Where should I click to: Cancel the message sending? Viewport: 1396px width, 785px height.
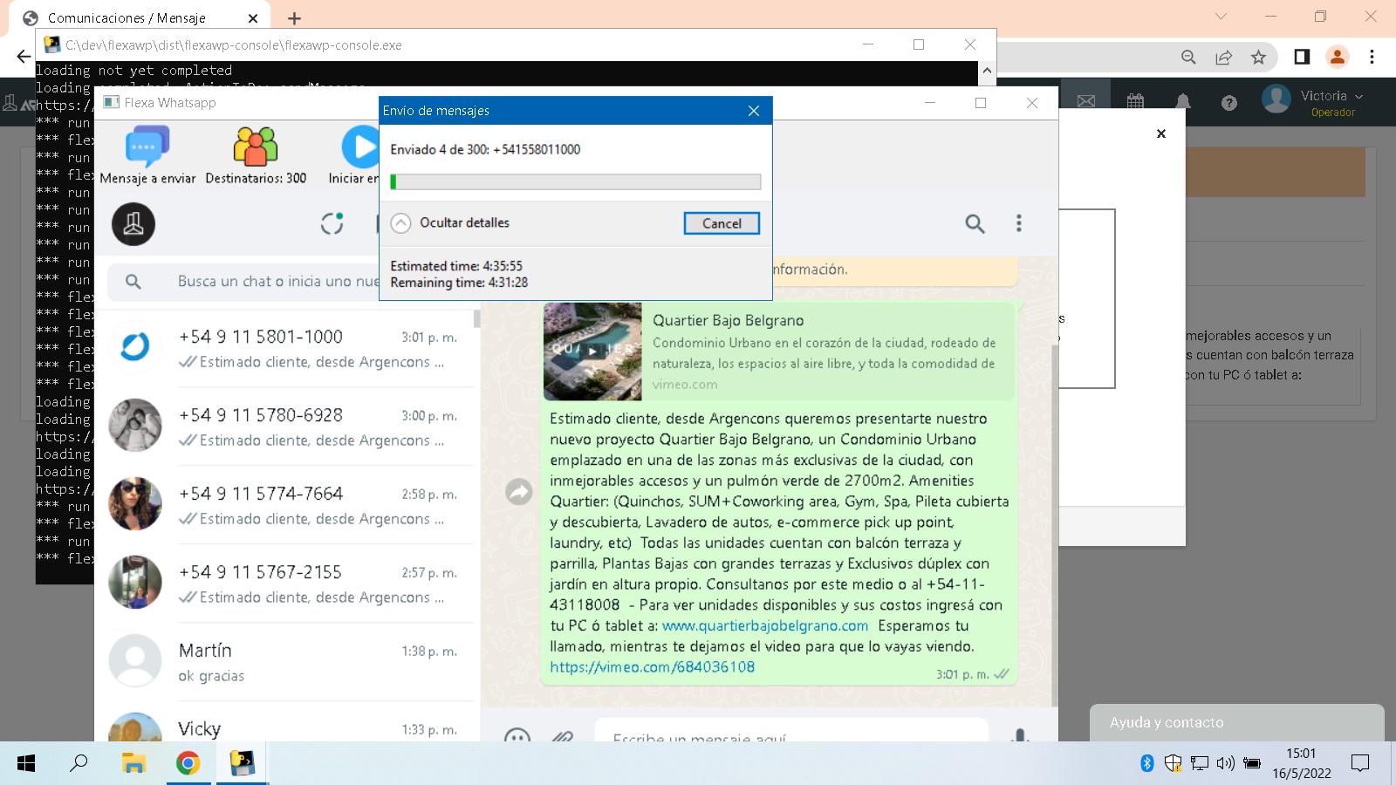722,223
